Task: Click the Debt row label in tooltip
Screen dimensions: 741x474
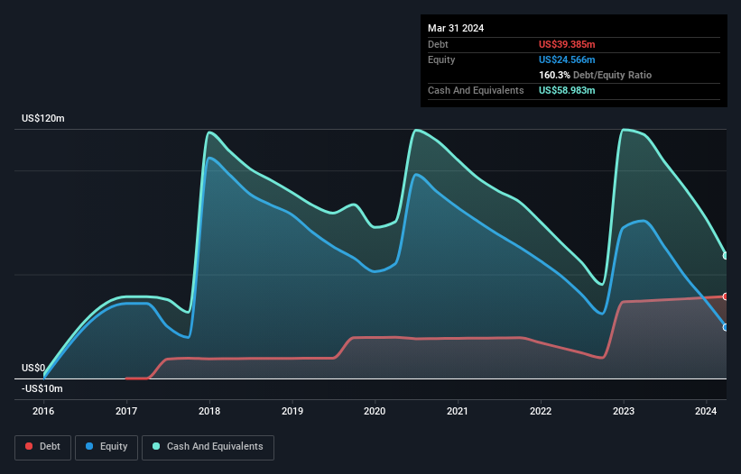Action: [x=438, y=44]
